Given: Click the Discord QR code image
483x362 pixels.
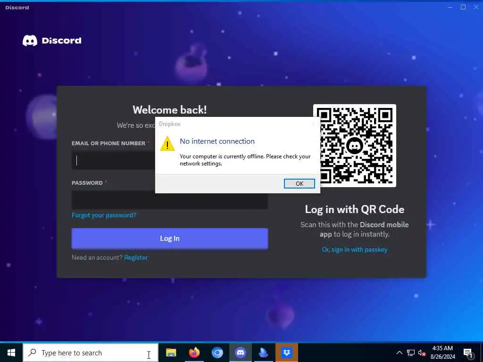Looking at the screenshot, I should (x=355, y=146).
